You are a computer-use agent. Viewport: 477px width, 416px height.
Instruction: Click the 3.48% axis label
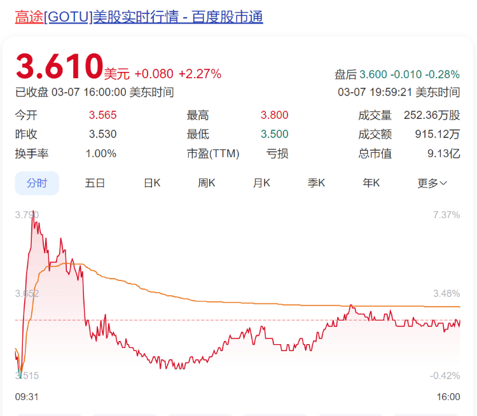click(446, 293)
